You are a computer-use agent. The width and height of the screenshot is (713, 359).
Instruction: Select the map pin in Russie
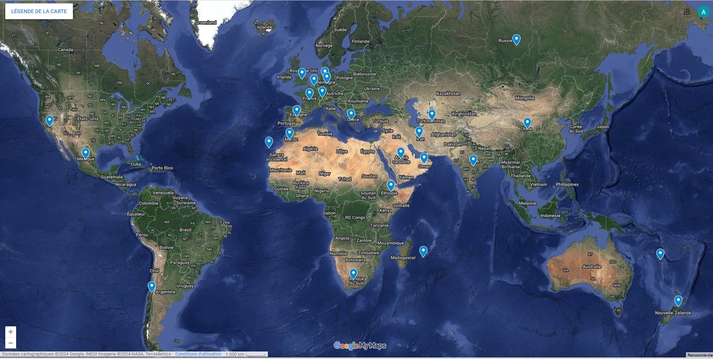[x=517, y=39]
